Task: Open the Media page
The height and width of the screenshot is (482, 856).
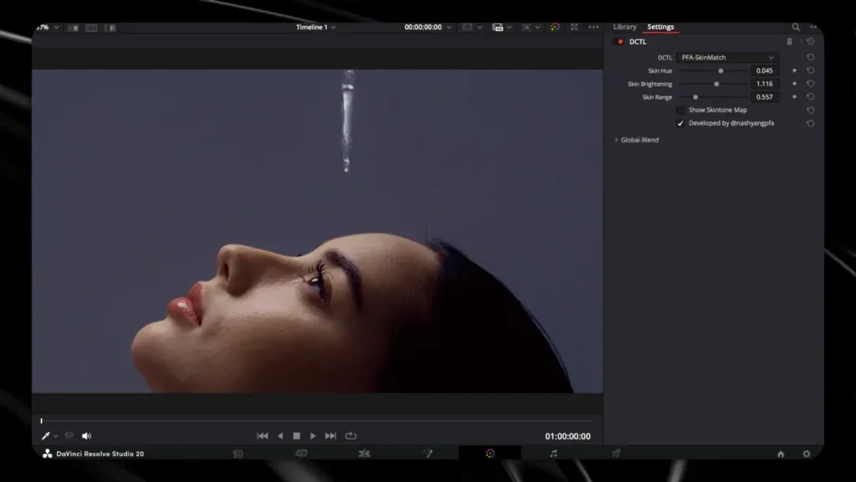Action: tap(238, 454)
